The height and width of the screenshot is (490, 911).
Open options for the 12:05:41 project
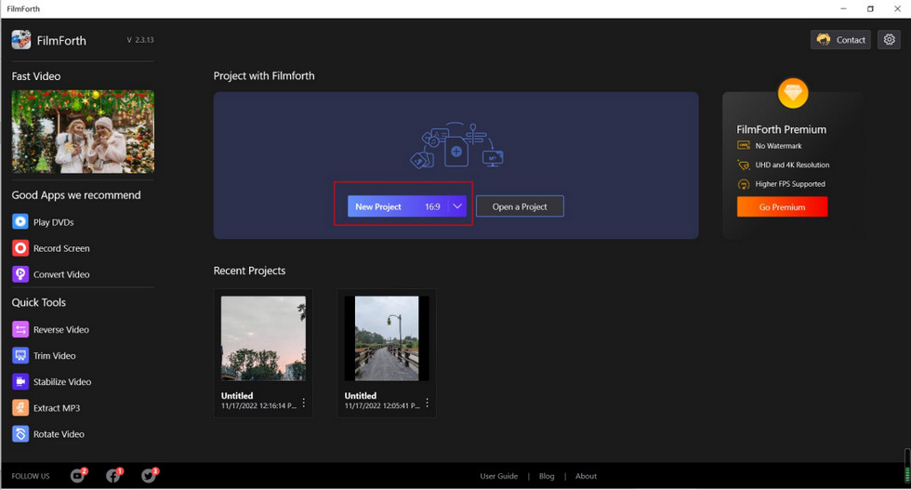tap(427, 403)
